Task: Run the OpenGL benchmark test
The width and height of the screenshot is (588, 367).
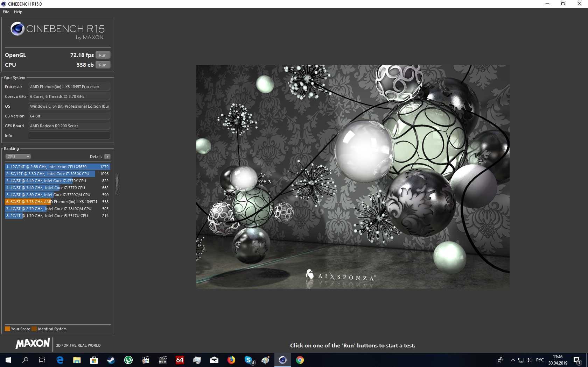Action: (103, 55)
